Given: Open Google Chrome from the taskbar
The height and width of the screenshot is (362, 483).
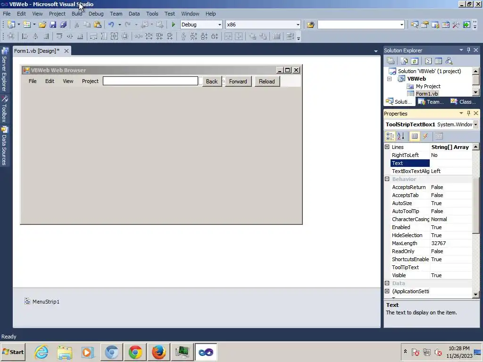Looking at the screenshot, I should [x=135, y=352].
